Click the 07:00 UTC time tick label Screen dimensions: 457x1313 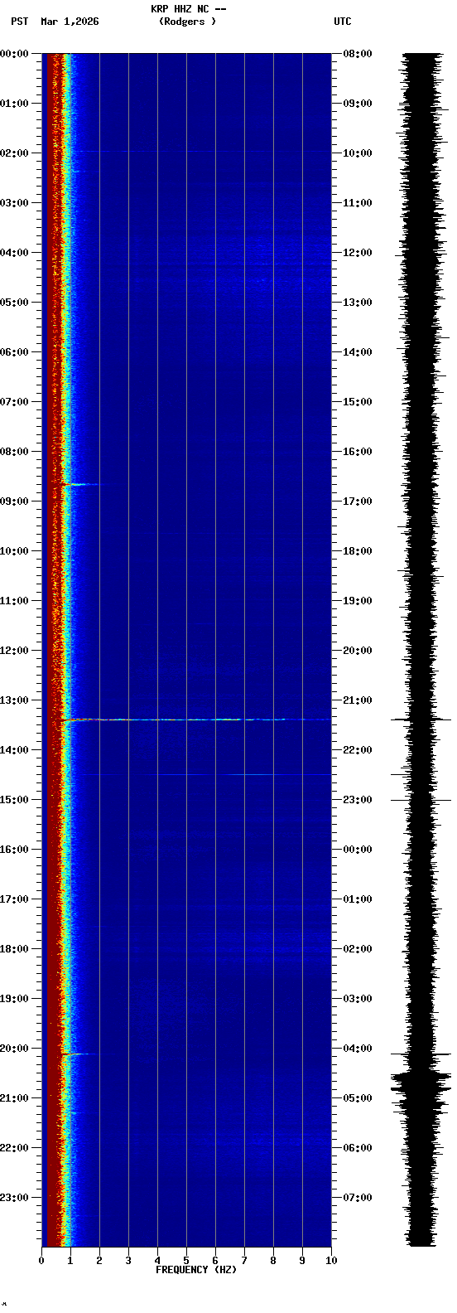[358, 1198]
